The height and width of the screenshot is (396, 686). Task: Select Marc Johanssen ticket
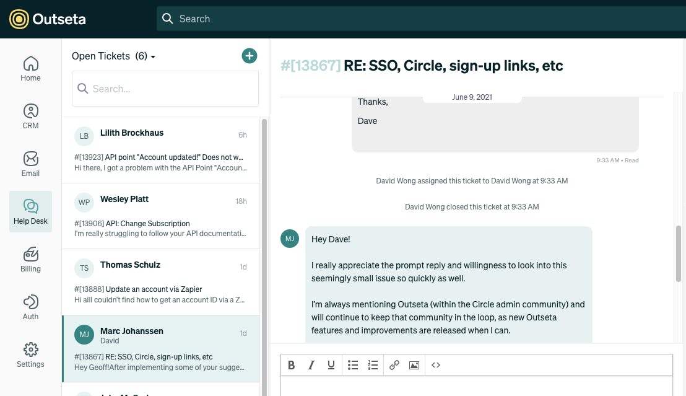pos(161,349)
